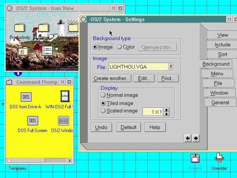The width and height of the screenshot is (237, 178).
Task: Open the Games folder icon
Action: click(x=44, y=28)
